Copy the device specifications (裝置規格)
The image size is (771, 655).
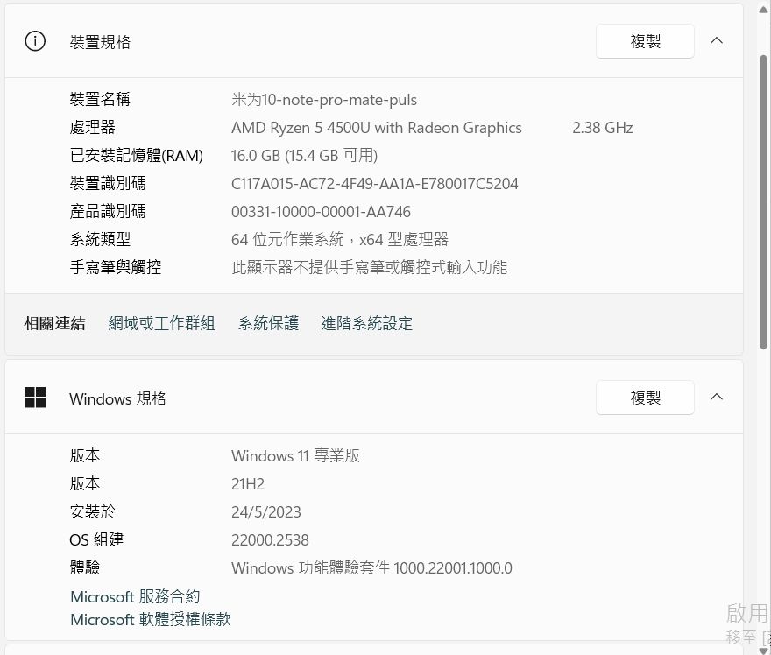pyautogui.click(x=645, y=41)
